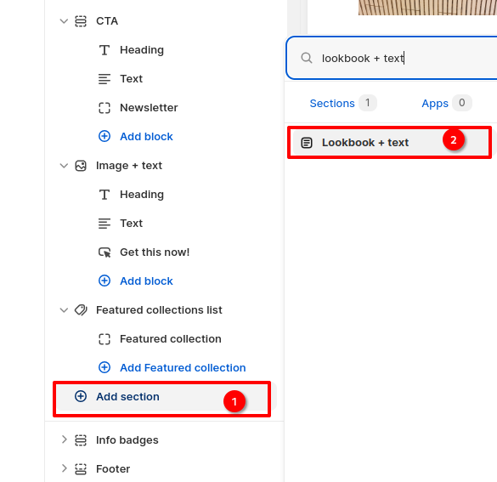Screen dimensions: 497x482
Task: Click the CTA section icon
Action: pyautogui.click(x=81, y=21)
